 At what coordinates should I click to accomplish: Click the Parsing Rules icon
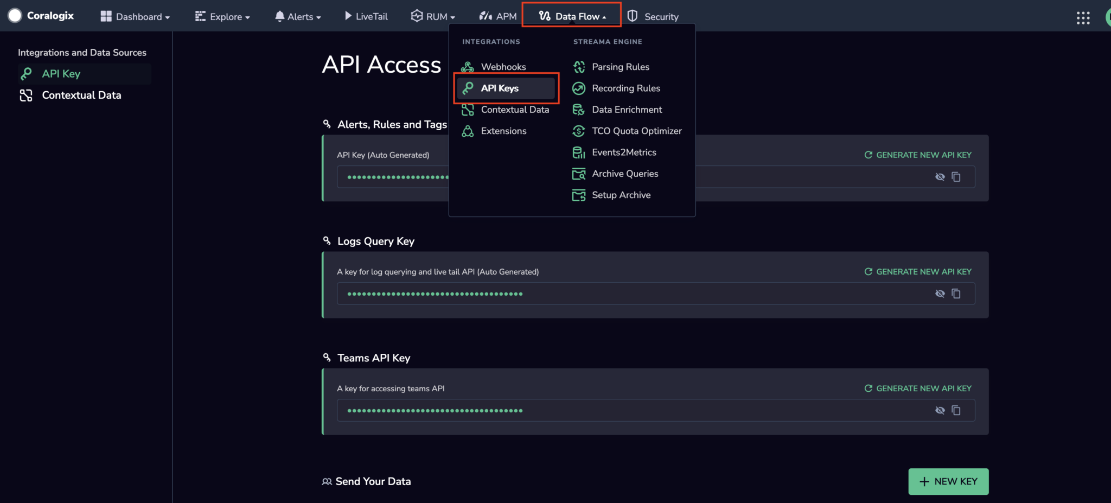point(579,67)
